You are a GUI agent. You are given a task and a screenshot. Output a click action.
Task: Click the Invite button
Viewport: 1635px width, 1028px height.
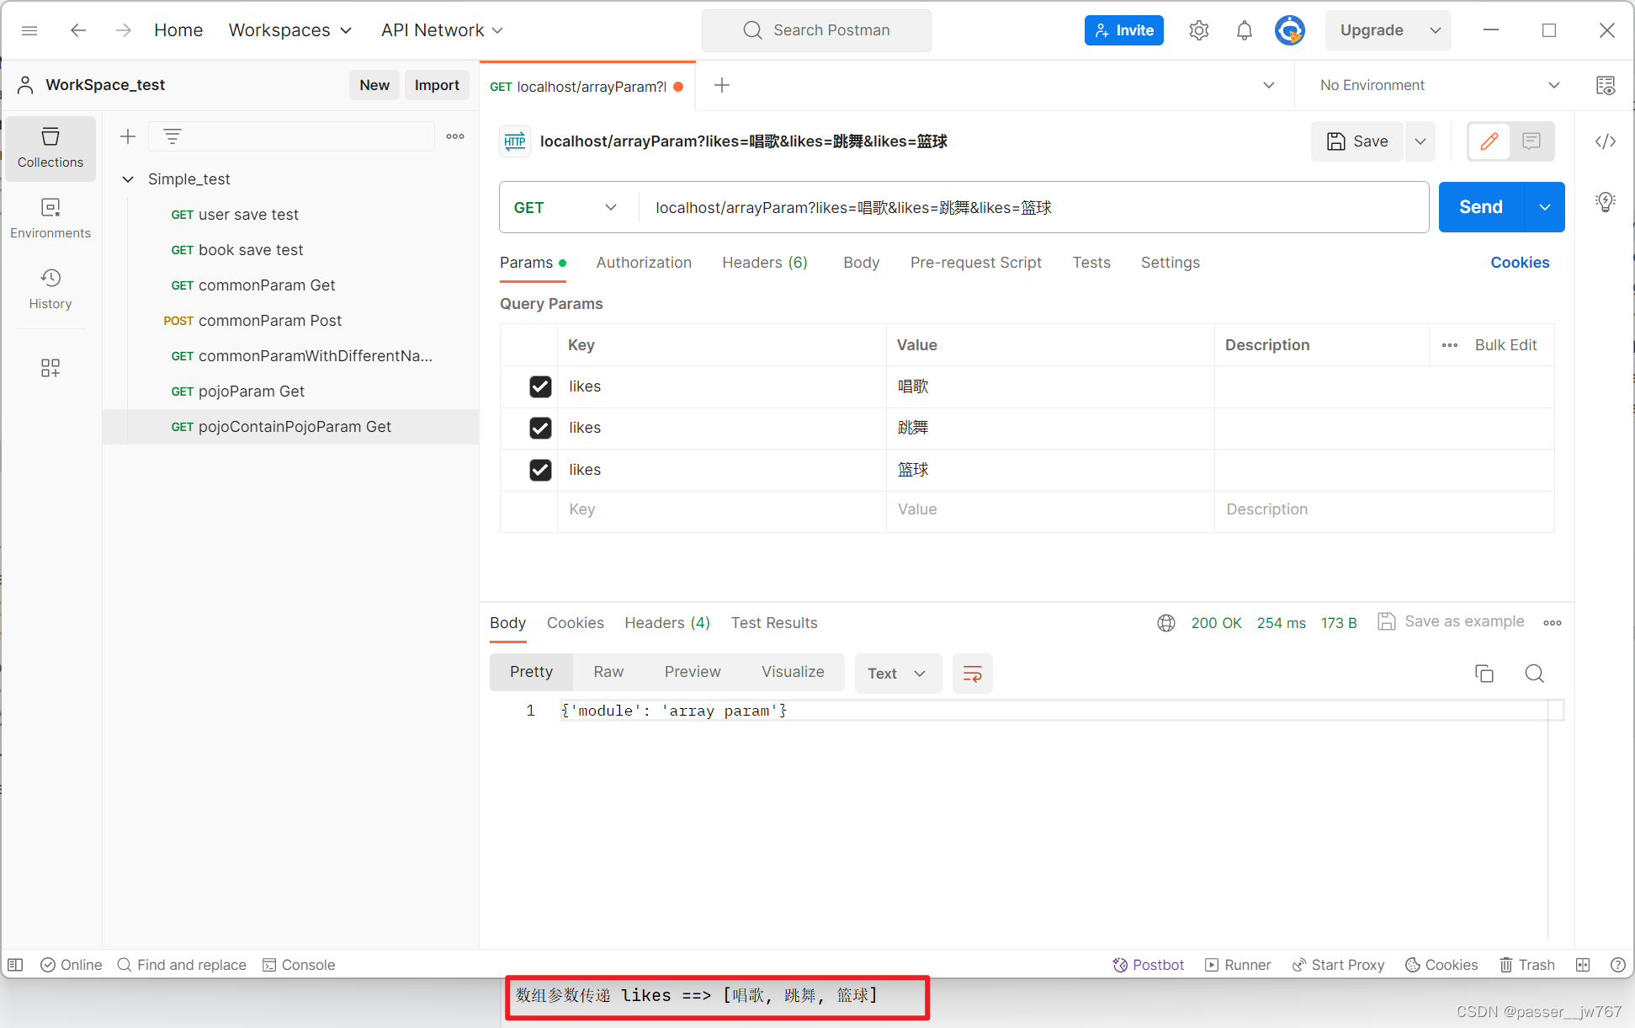click(x=1124, y=30)
